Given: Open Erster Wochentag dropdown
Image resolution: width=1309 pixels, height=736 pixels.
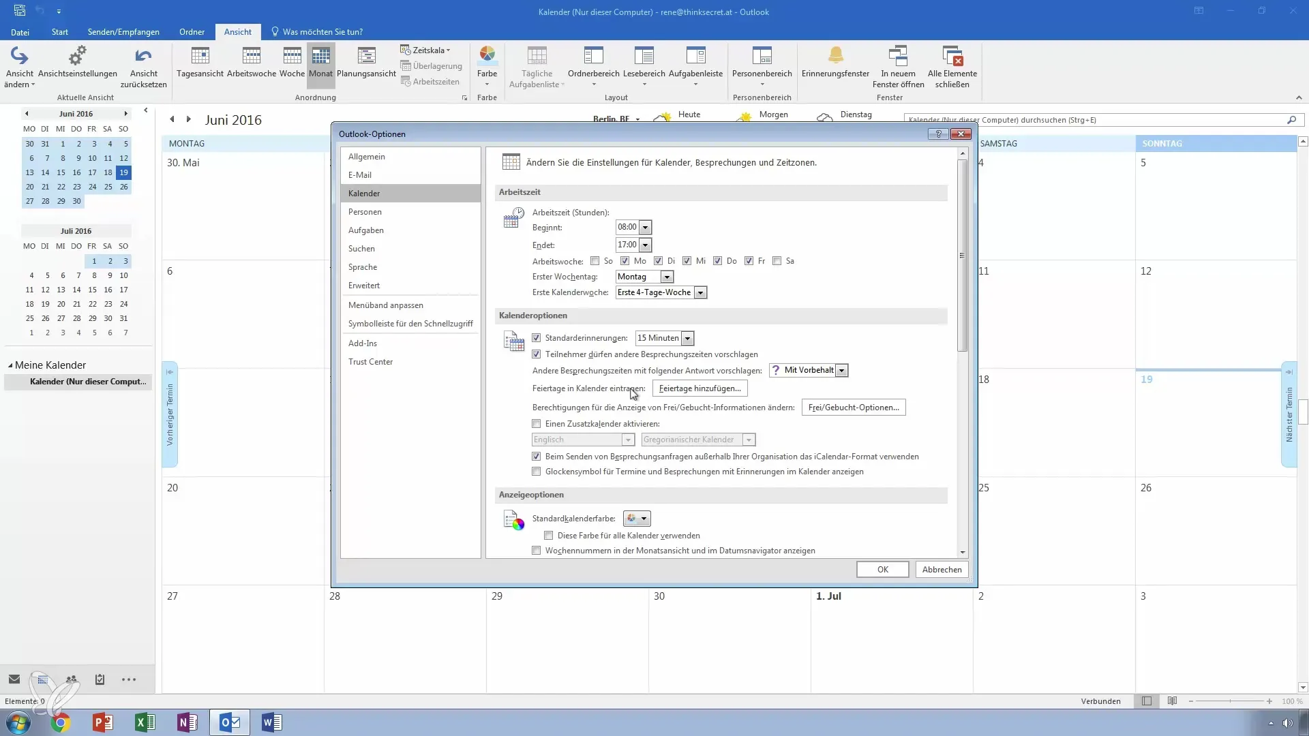Looking at the screenshot, I should pyautogui.click(x=667, y=277).
